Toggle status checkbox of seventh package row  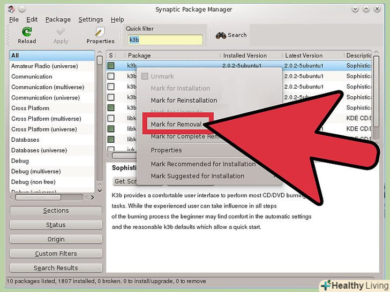pos(111,129)
